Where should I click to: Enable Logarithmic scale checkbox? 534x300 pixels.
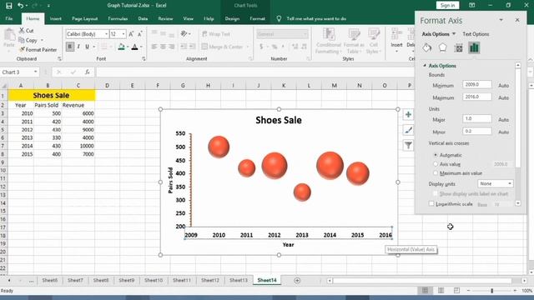coord(431,203)
